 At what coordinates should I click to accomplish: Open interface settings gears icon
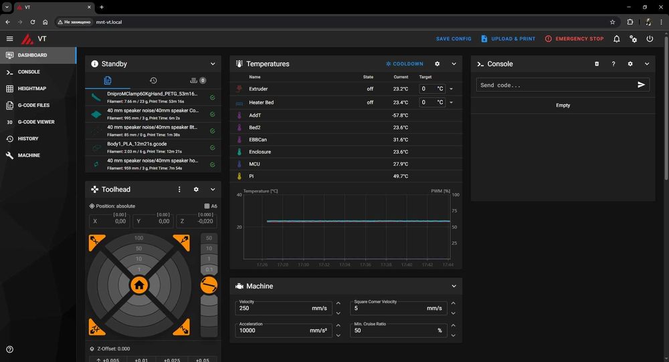click(633, 39)
